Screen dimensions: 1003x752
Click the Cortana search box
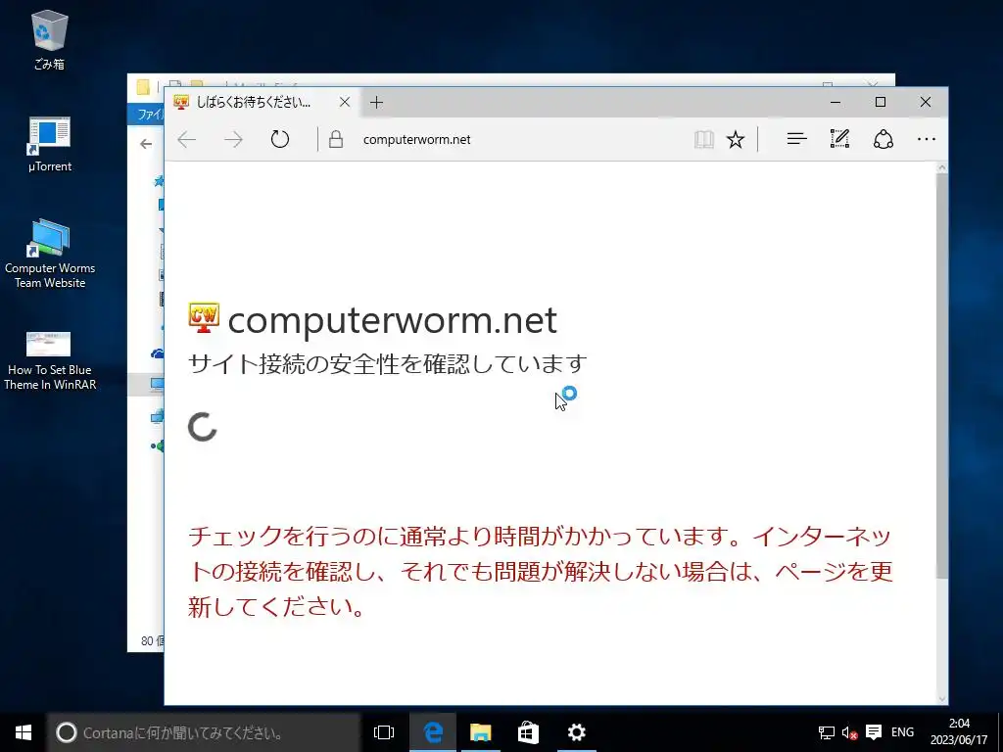pos(204,732)
